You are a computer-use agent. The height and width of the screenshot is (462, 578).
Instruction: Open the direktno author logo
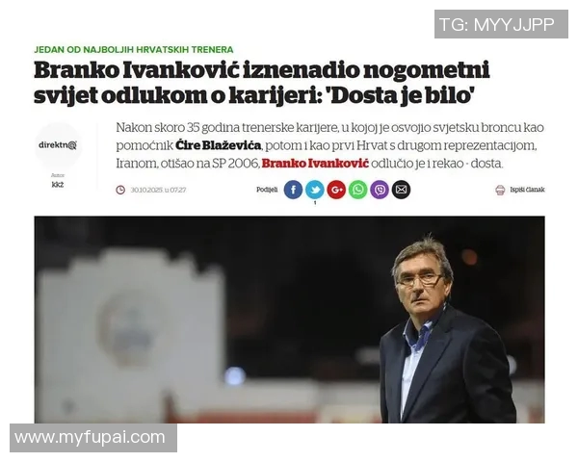[x=58, y=145]
